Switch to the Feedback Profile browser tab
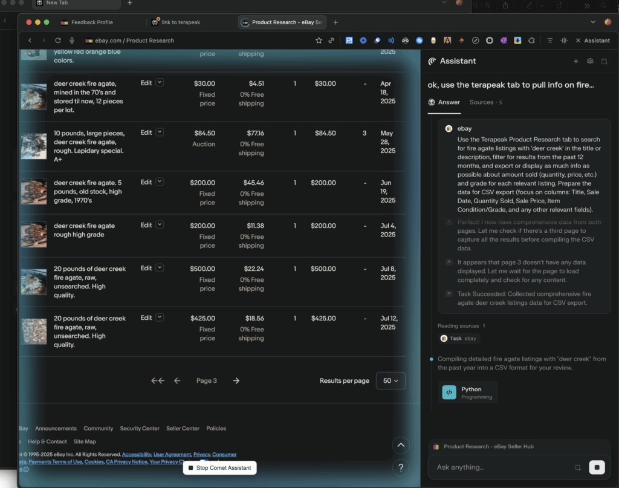619x488 pixels. (92, 22)
